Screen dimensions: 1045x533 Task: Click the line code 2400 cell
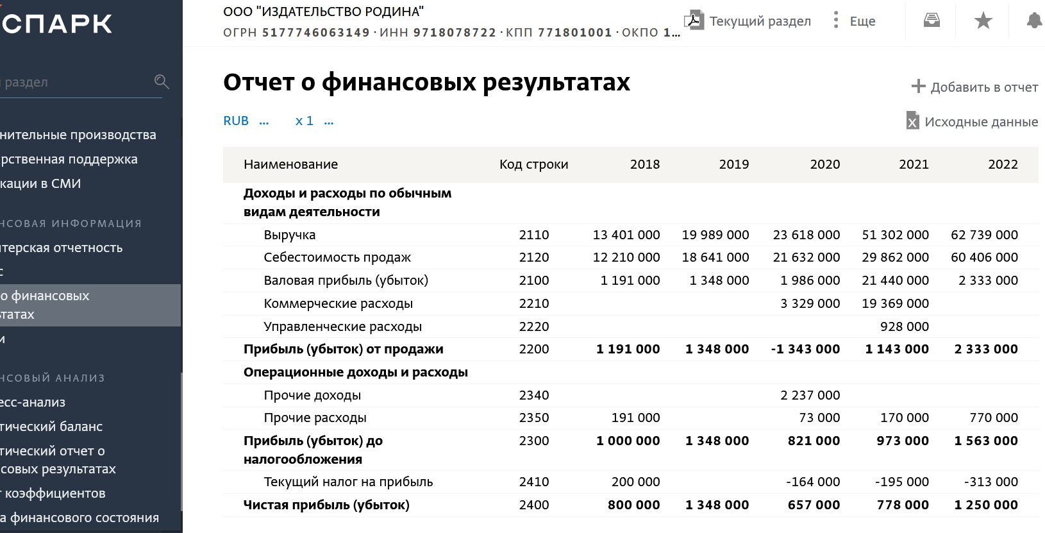[533, 505]
